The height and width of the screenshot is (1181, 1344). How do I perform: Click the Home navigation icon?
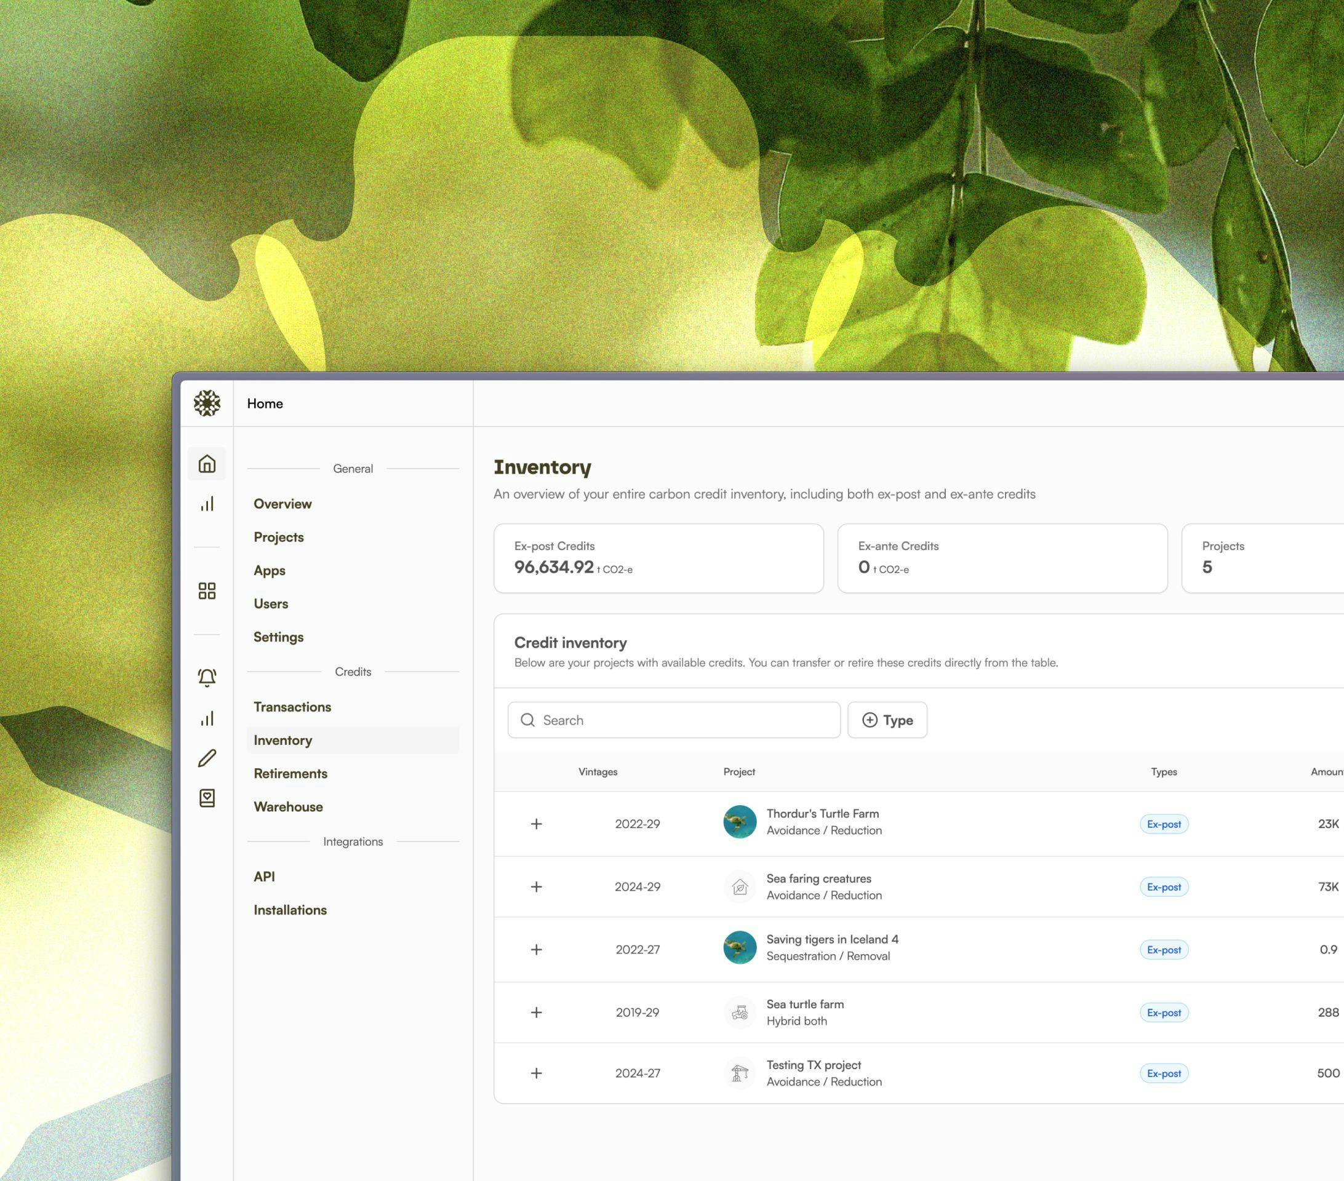pyautogui.click(x=207, y=463)
